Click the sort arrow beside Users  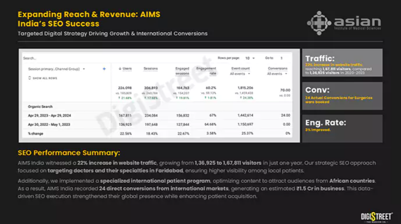point(120,69)
